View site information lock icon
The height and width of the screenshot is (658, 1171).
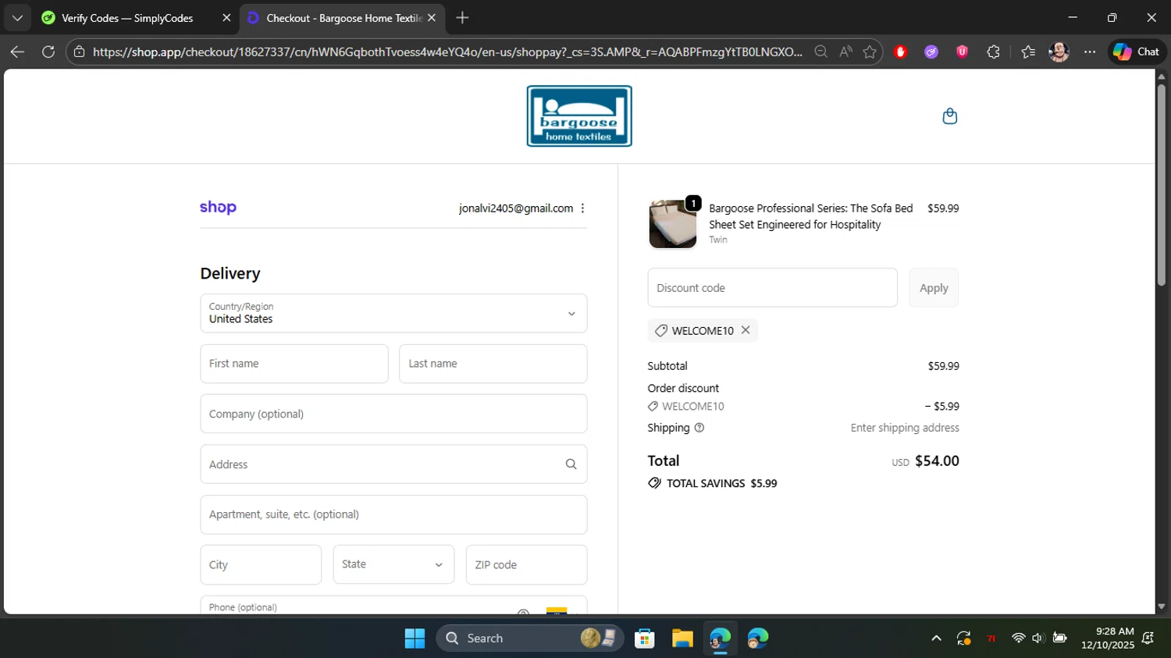point(79,52)
